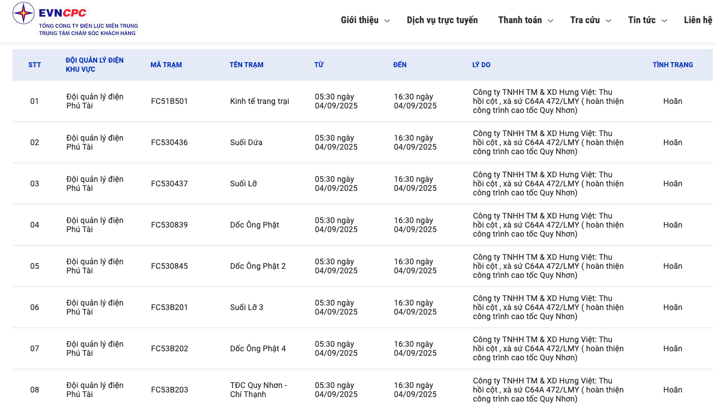Image resolution: width=715 pixels, height=410 pixels.
Task: Click station name Suối Lỡ 3
Action: point(247,307)
